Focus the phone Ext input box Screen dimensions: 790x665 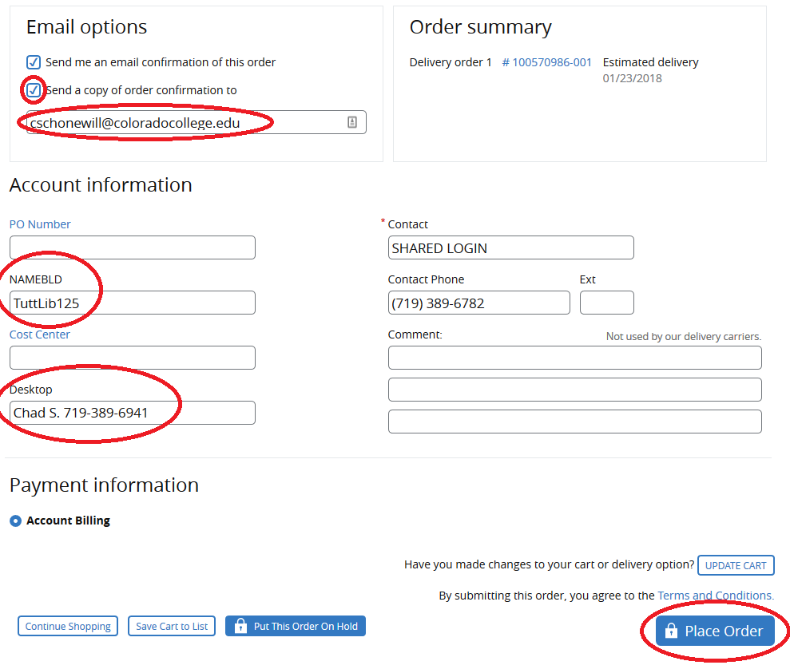click(606, 303)
